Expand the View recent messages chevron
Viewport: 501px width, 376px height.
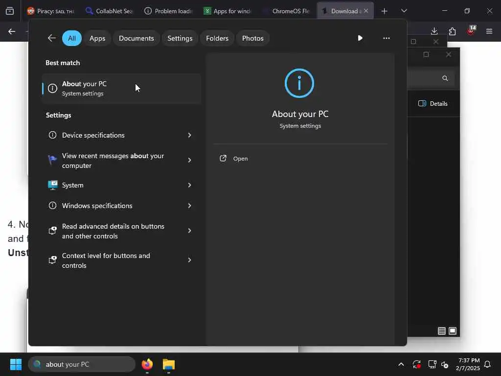coord(189,160)
